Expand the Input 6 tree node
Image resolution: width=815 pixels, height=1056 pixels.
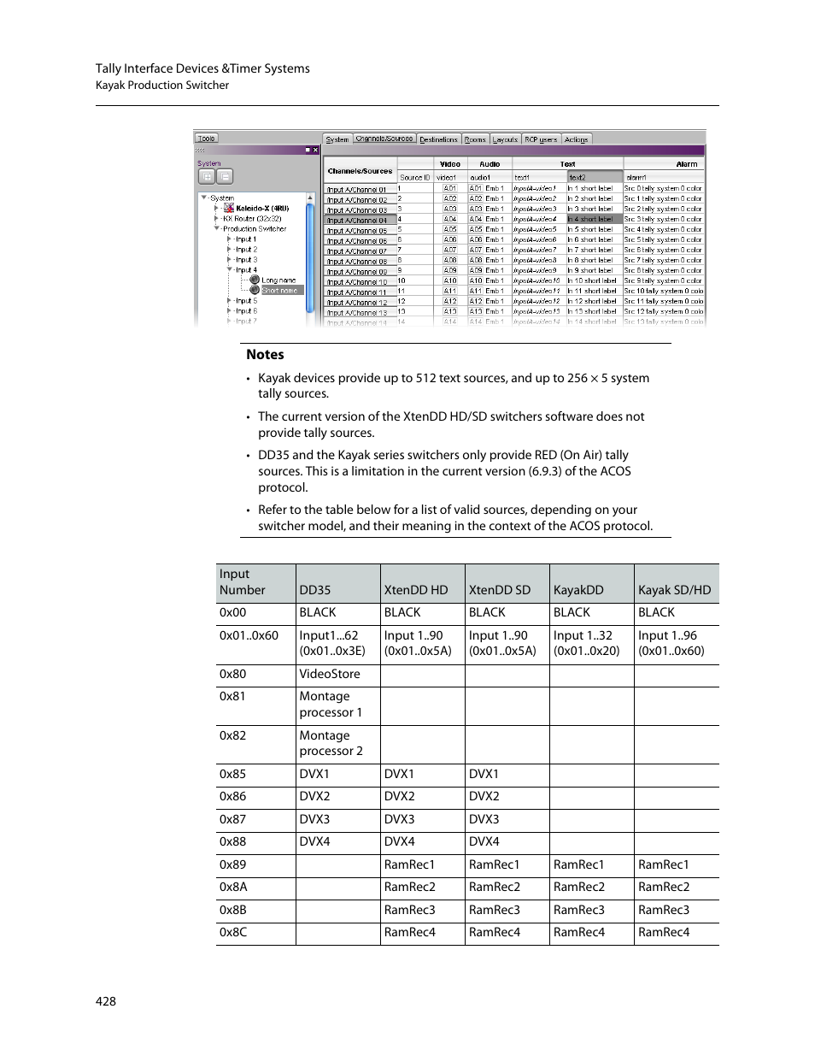pyautogui.click(x=230, y=310)
